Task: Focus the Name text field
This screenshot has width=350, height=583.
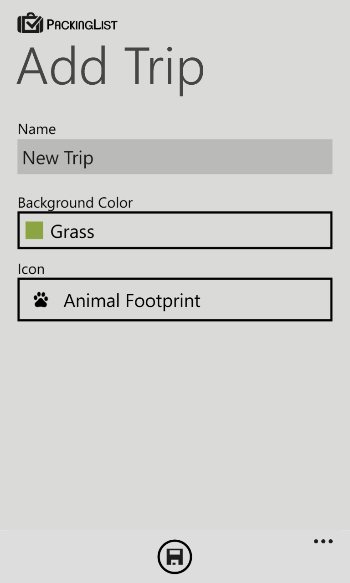Action: coord(175,157)
